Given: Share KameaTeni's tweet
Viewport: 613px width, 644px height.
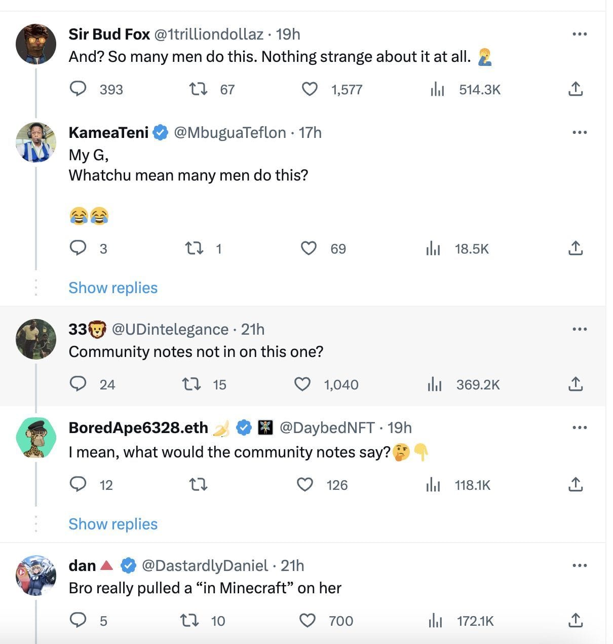Looking at the screenshot, I should [x=576, y=248].
